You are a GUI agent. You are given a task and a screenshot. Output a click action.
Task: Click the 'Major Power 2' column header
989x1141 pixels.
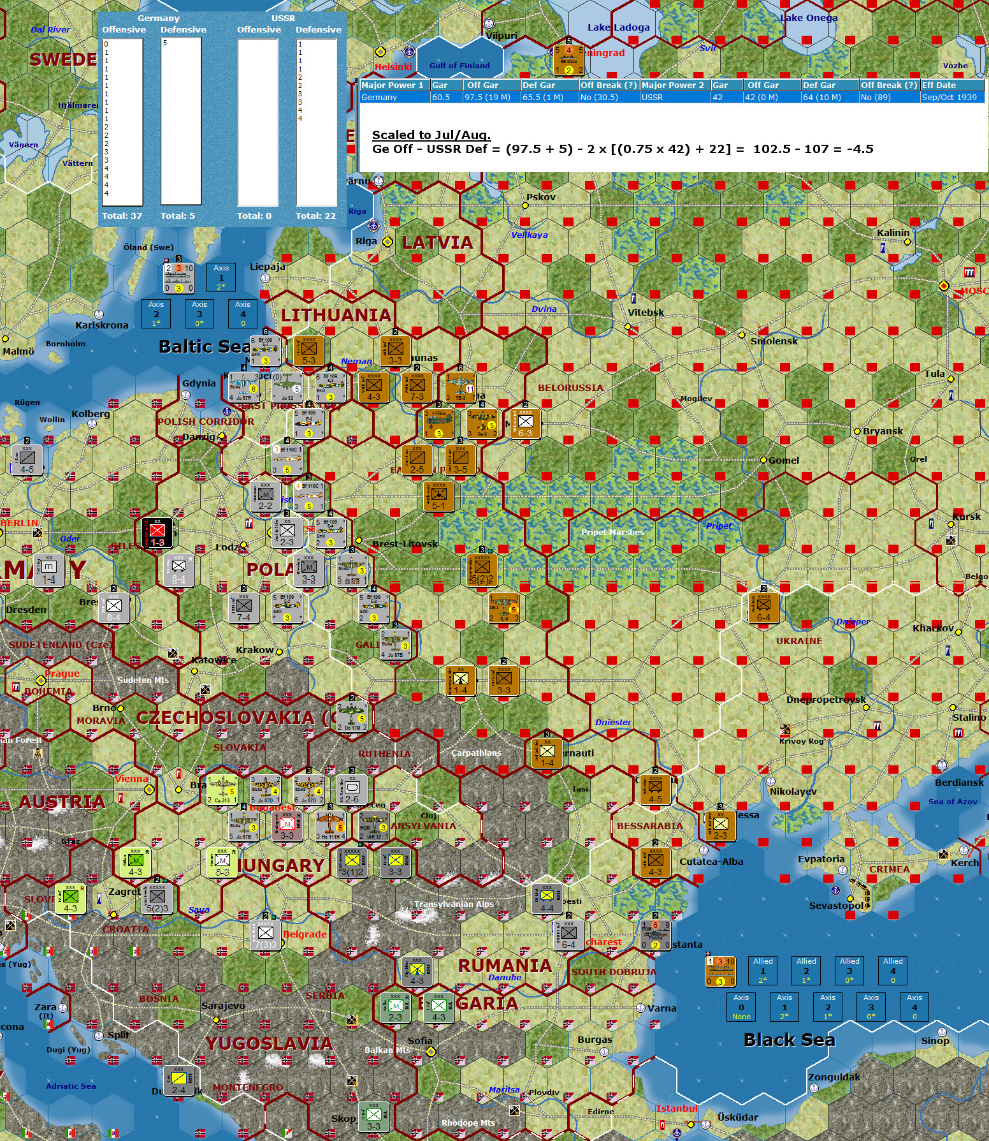675,85
